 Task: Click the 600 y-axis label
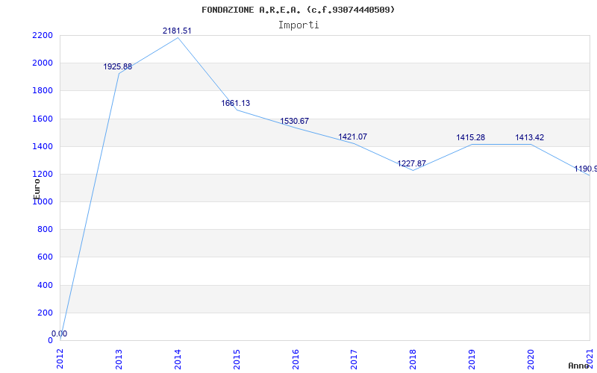pos(45,257)
